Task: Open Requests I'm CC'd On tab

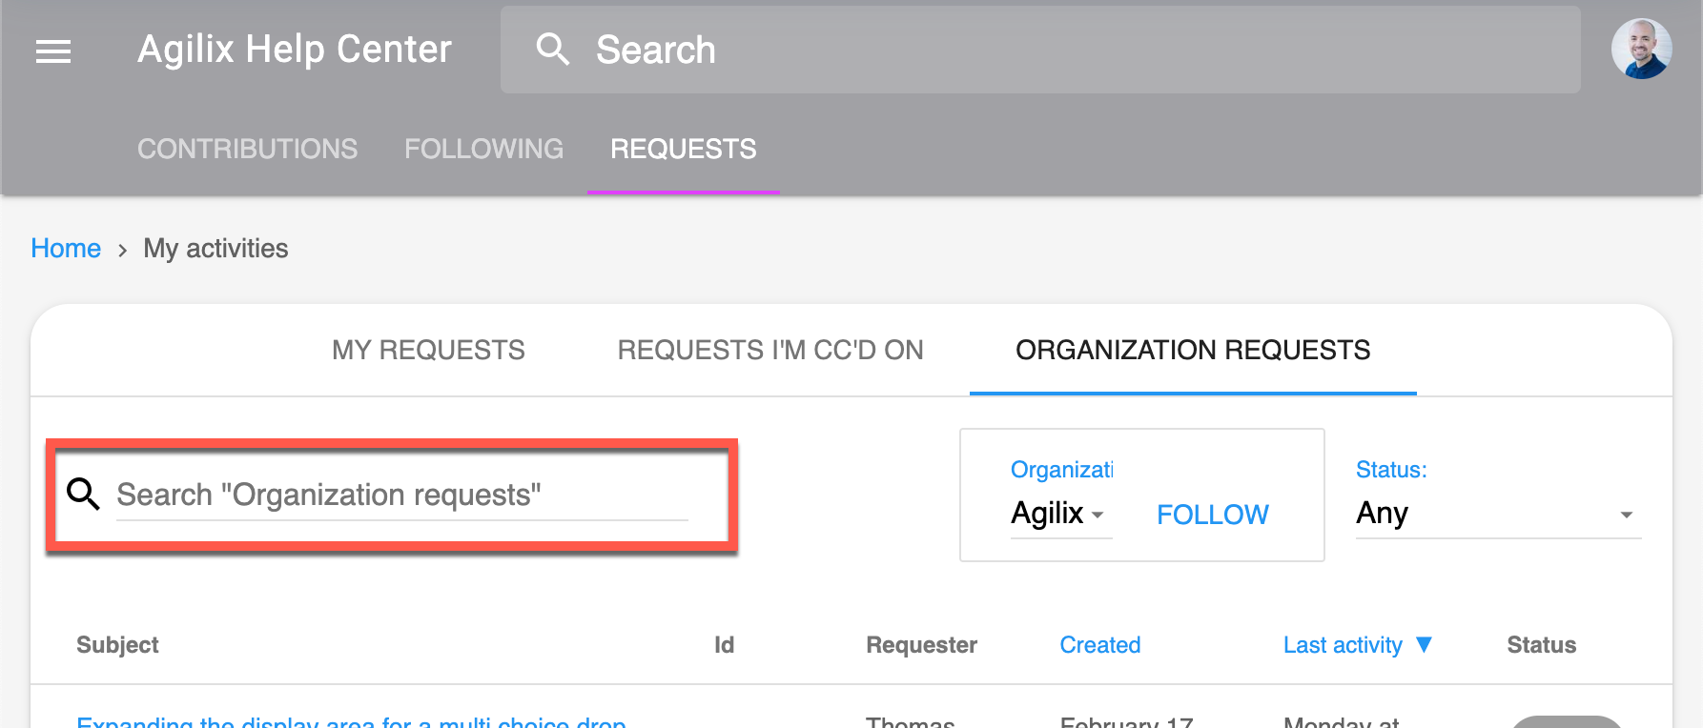Action: 770,350
